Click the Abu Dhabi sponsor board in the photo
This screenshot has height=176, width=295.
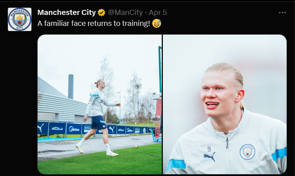click(57, 129)
